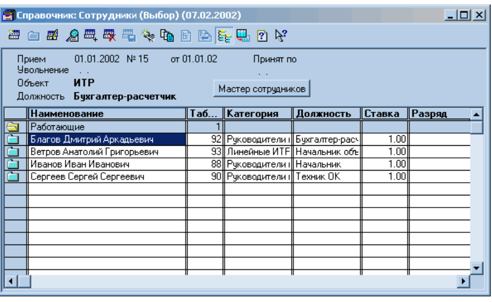Click the Работающие yellow open folder icon

13,126
